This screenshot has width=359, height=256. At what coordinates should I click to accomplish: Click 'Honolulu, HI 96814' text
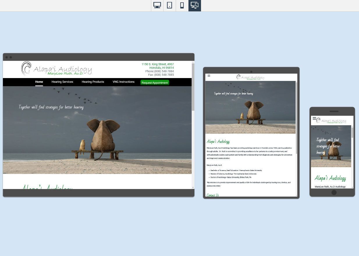tap(161, 68)
